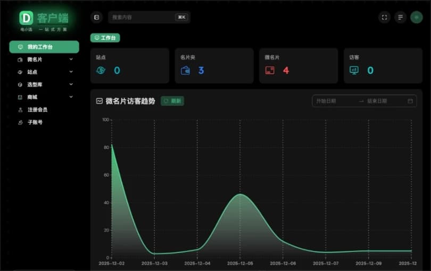This screenshot has width=431, height=271.
Task: Click the 2025-12-04 axis label
Action: coord(197,264)
